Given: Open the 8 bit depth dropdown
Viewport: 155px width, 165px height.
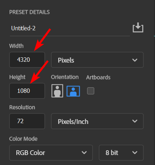Looking at the screenshot, I should pyautogui.click(x=121, y=153).
